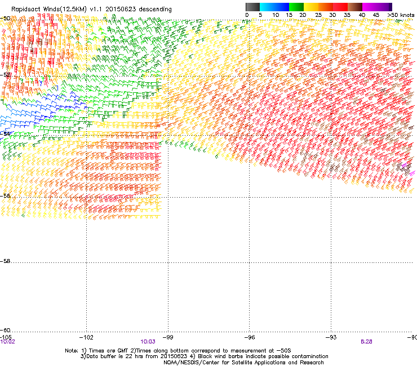Click the -54 latitude label
The height and width of the screenshot is (366, 417).
[5, 133]
